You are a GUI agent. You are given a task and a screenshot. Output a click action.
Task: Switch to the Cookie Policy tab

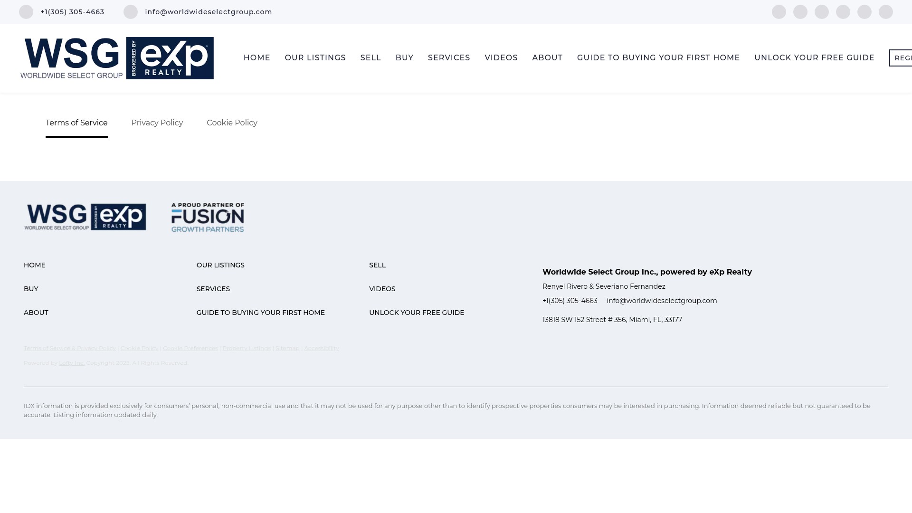click(x=232, y=123)
